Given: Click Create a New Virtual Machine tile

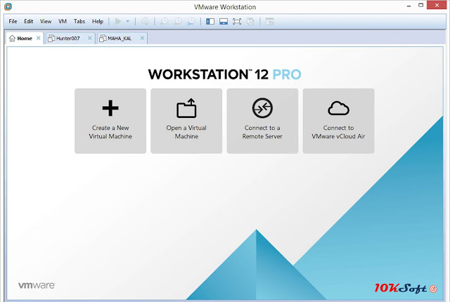Looking at the screenshot, I should coord(110,121).
